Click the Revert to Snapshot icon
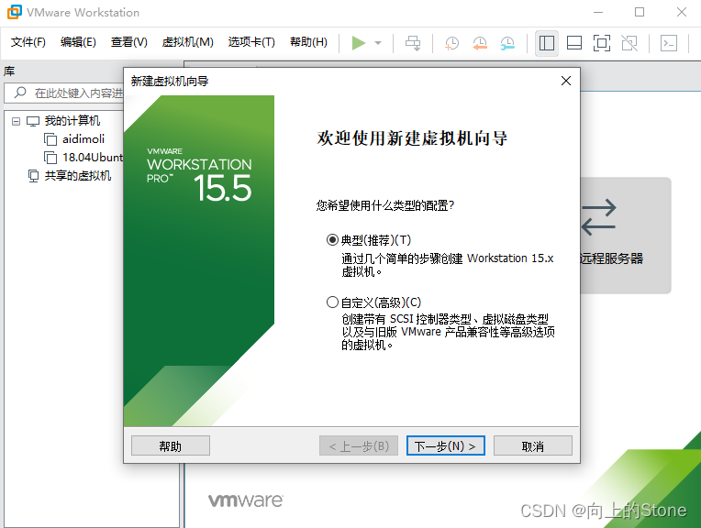This screenshot has height=528, width=701. click(x=480, y=43)
